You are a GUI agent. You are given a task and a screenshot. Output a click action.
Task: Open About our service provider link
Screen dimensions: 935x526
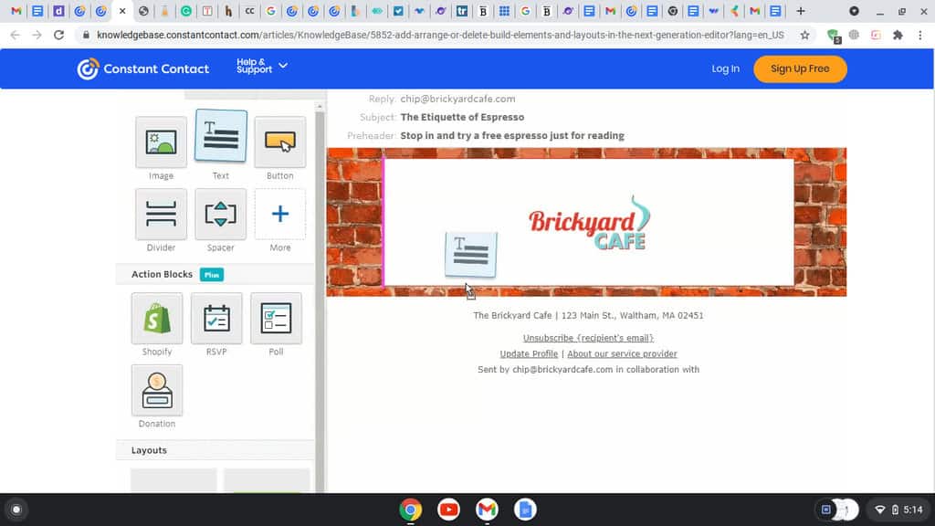pos(622,353)
